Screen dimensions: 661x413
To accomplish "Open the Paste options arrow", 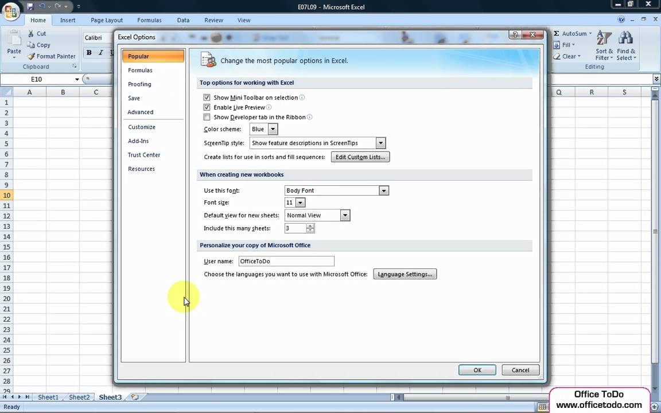I will coord(14,57).
